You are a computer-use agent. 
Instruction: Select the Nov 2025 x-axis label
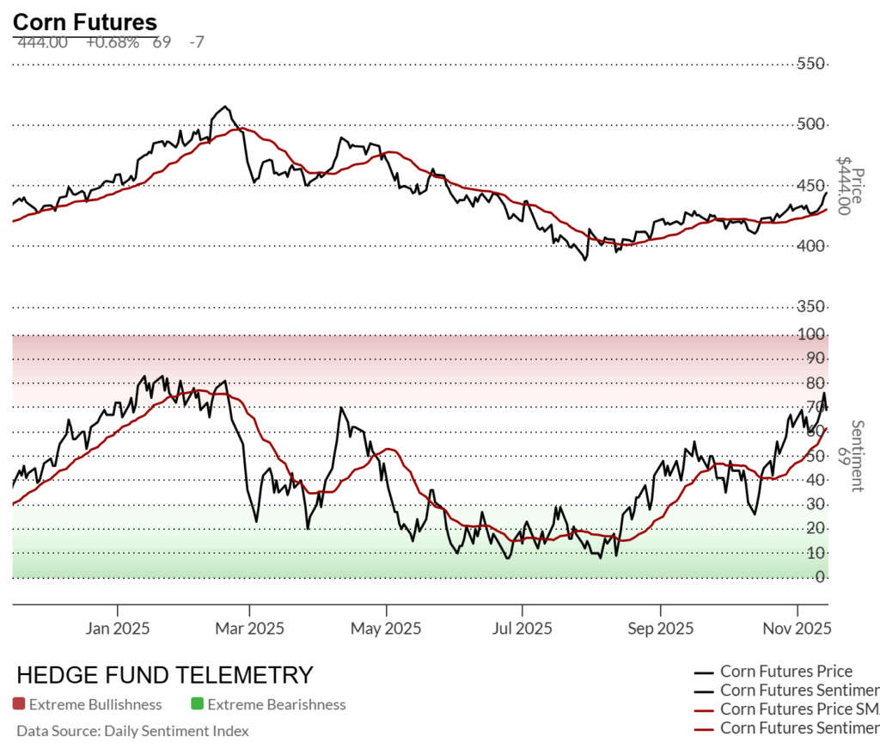click(x=797, y=629)
